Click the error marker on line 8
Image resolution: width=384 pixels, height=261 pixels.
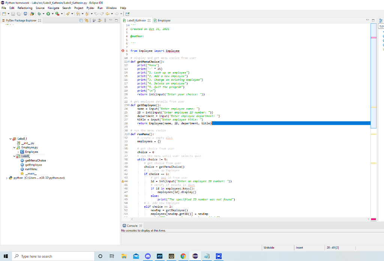pos(123,50)
